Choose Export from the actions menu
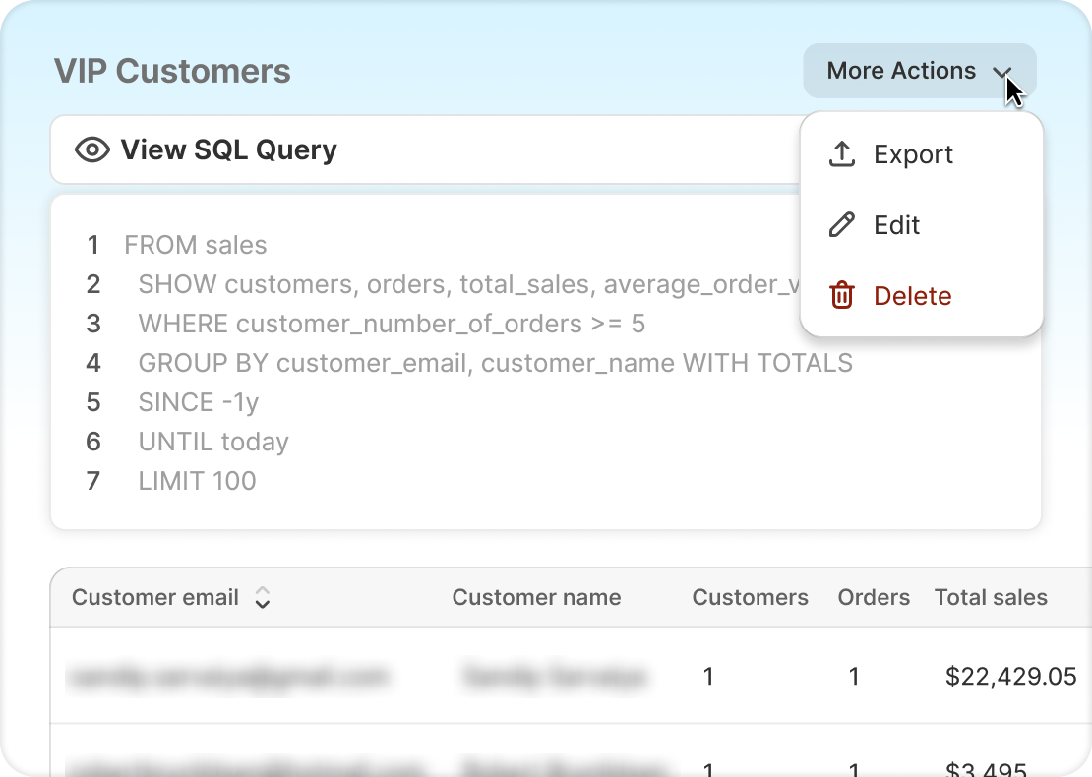1092x777 pixels. tap(913, 154)
